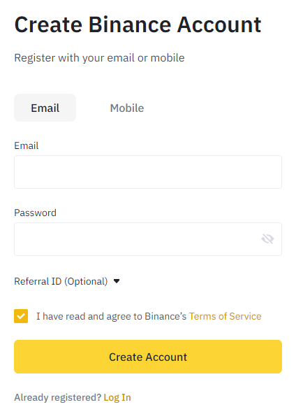Click the Email label above the field

click(27, 145)
